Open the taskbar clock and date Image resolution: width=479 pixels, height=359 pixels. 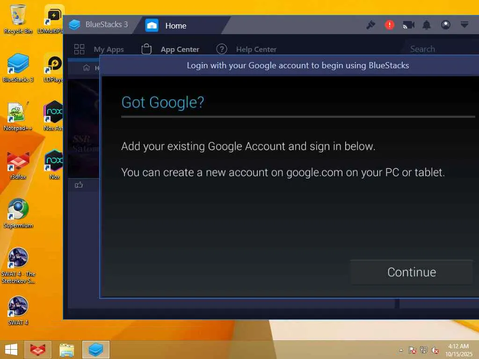pyautogui.click(x=458, y=350)
